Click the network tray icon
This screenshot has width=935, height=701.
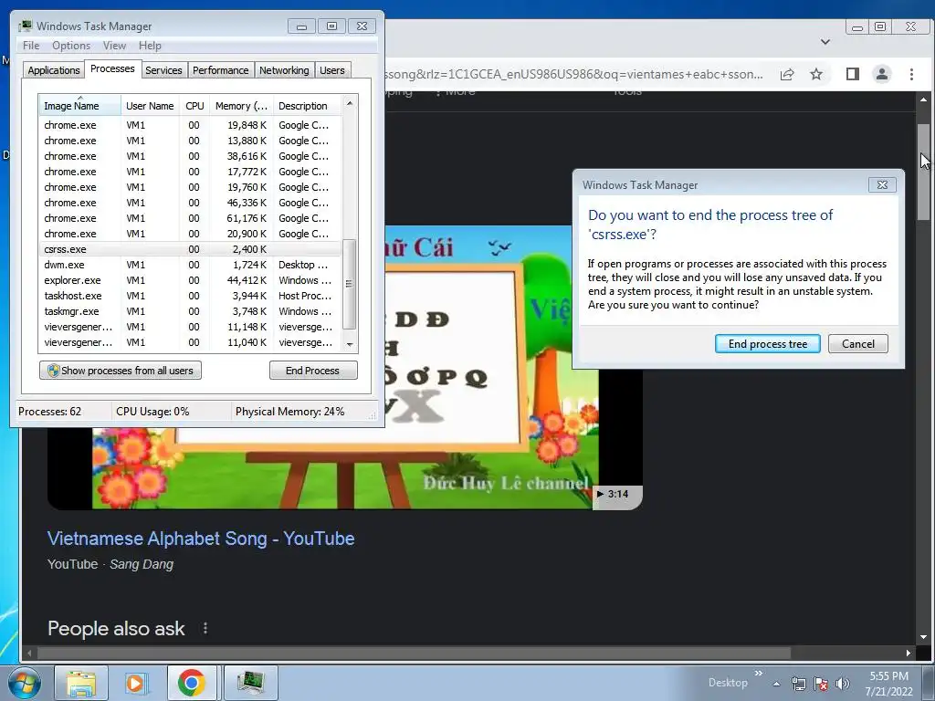point(798,684)
